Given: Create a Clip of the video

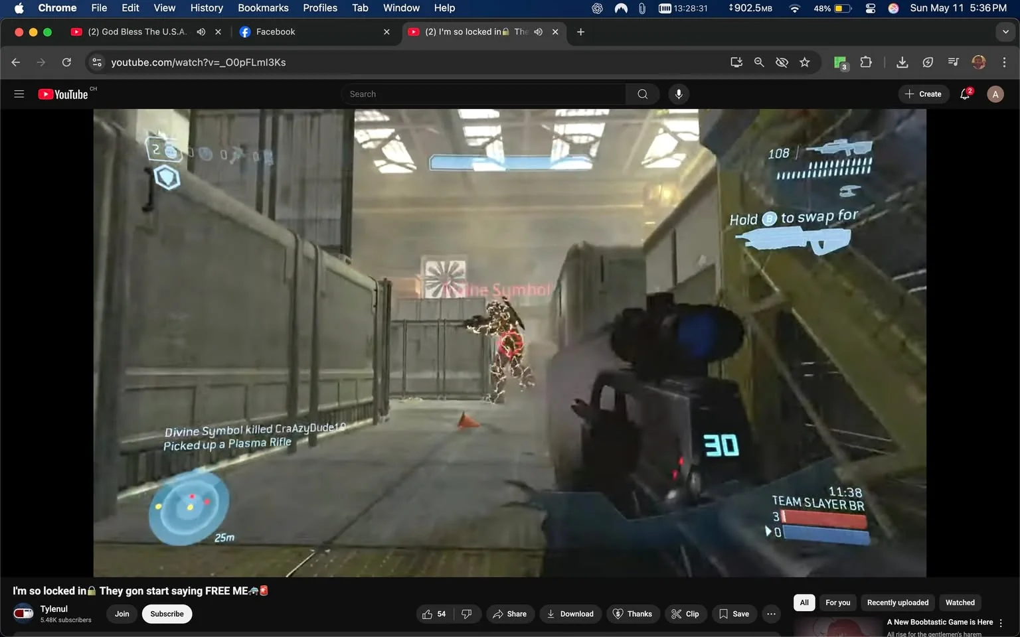Looking at the screenshot, I should pyautogui.click(x=685, y=614).
